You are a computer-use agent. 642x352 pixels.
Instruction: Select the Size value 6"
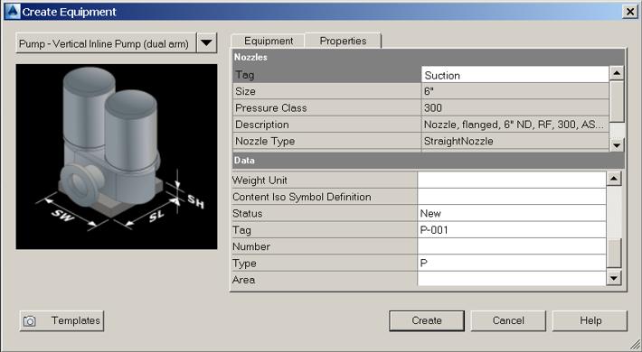click(515, 91)
